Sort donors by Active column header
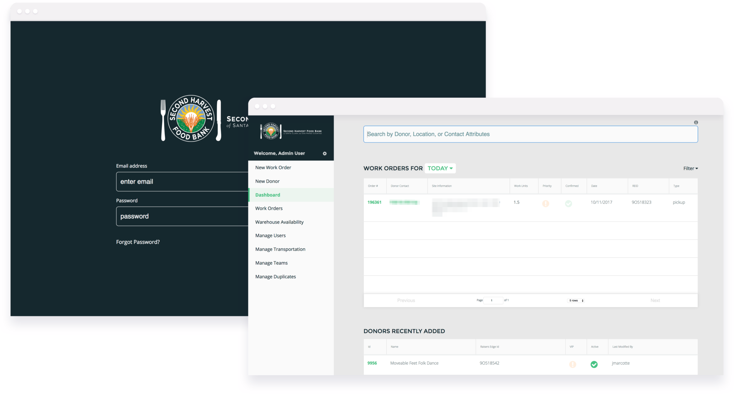This screenshot has width=734, height=394. pos(597,347)
